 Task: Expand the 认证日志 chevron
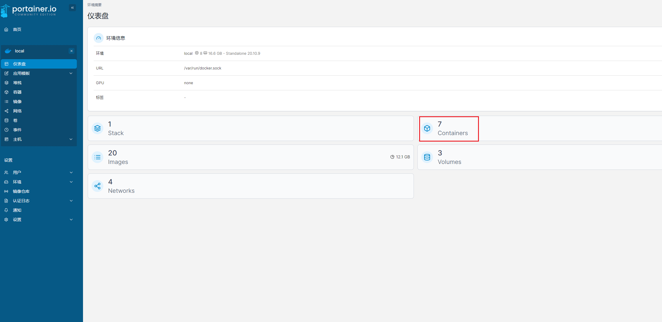(x=71, y=201)
